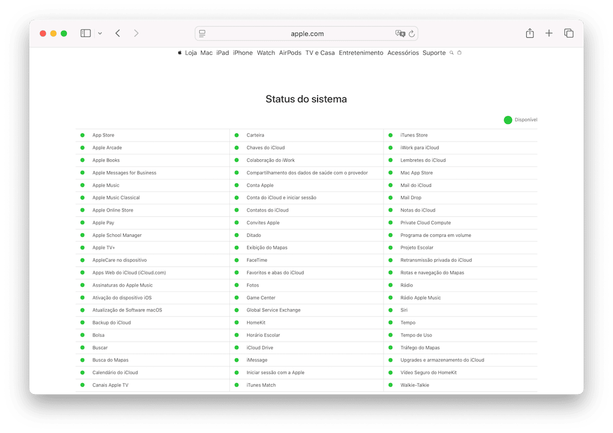This screenshot has height=433, width=613.
Task: Select the Chaves do iCloud entry
Action: pyautogui.click(x=266, y=148)
